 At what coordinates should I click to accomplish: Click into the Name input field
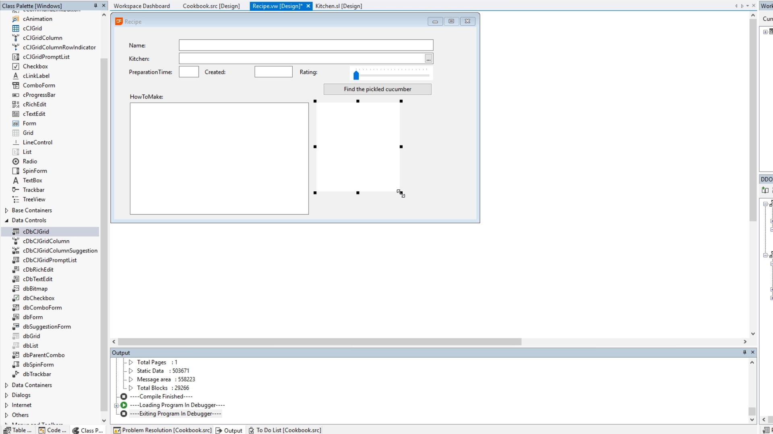[306, 45]
